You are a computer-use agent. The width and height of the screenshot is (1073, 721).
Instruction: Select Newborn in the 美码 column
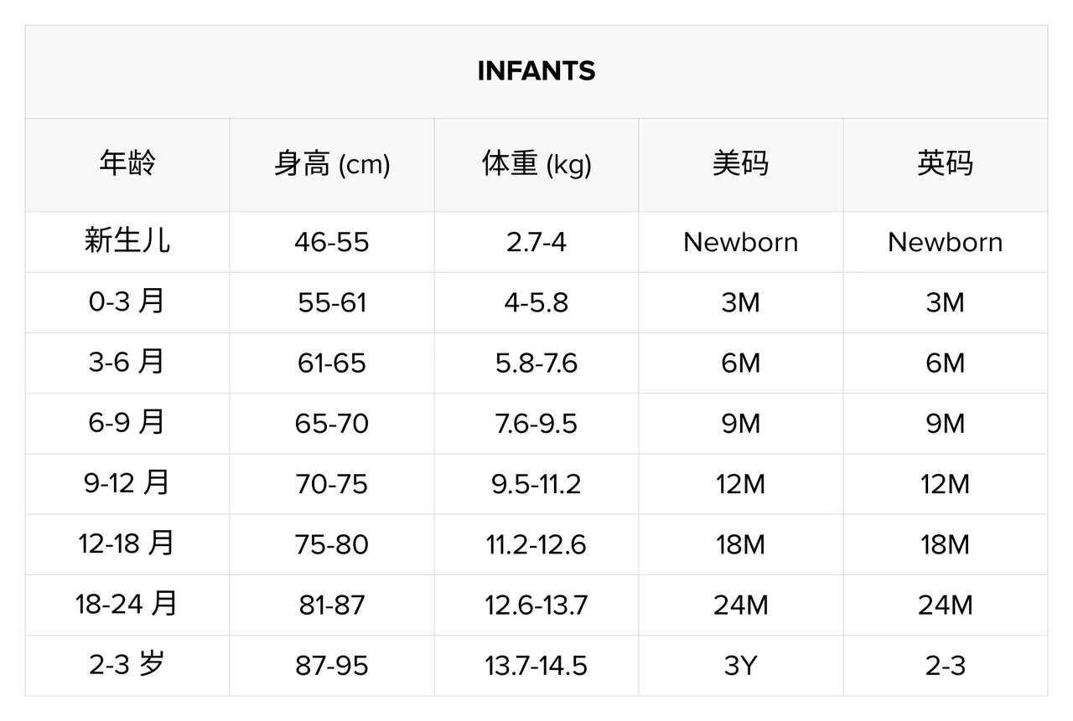tap(741, 242)
